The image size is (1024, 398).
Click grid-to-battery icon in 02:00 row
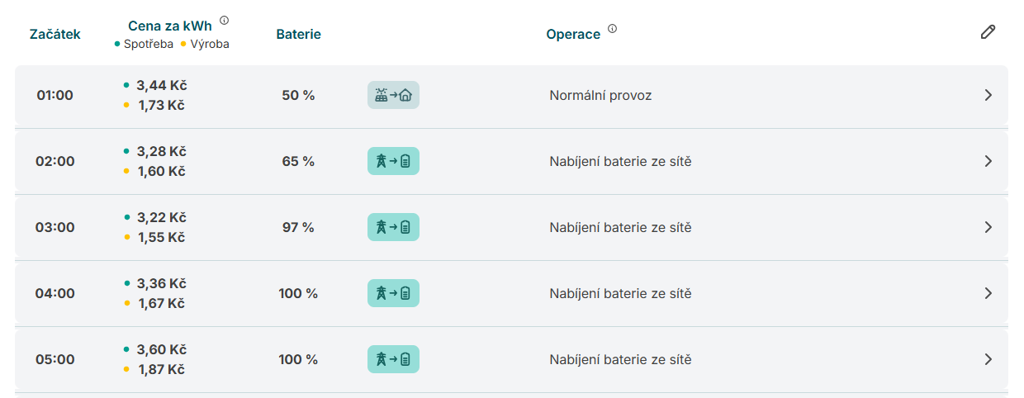(x=393, y=161)
